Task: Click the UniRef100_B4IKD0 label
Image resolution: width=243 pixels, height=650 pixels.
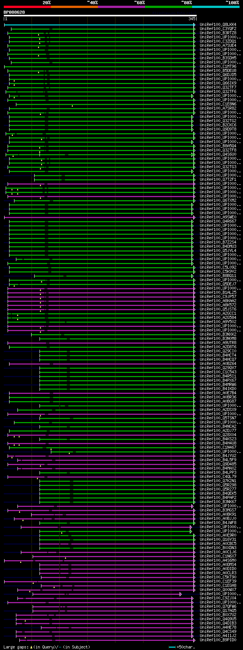Action: (218, 389)
